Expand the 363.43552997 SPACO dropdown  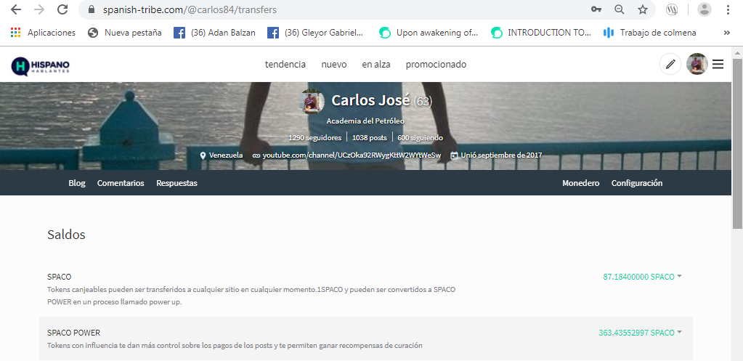pyautogui.click(x=640, y=333)
